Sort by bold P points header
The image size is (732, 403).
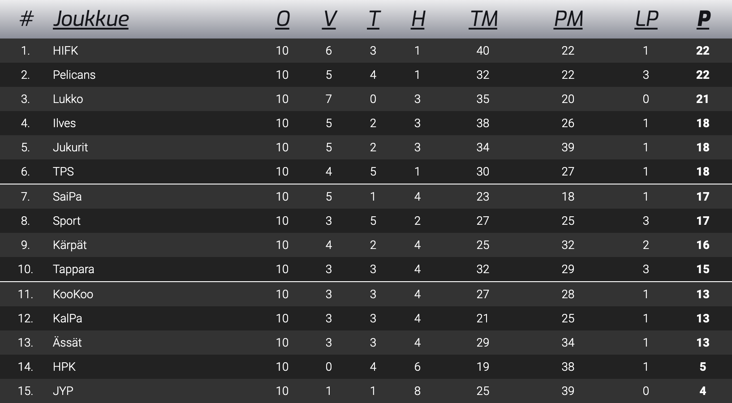pos(703,19)
